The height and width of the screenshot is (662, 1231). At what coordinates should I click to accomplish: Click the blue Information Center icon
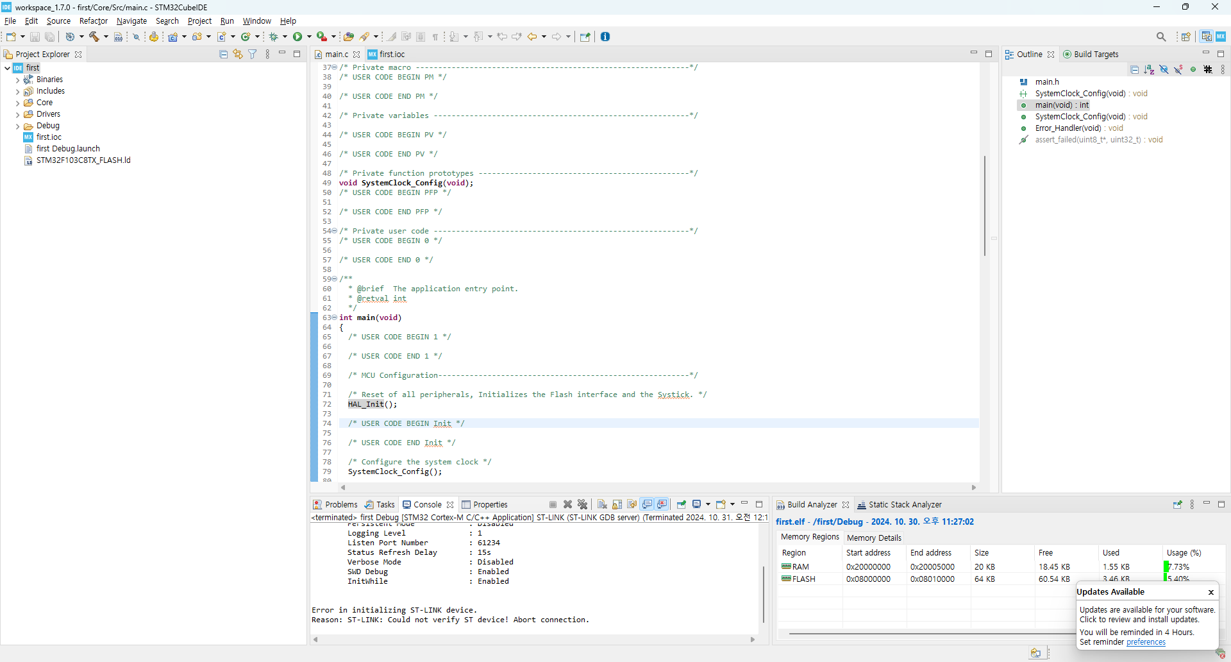point(605,37)
